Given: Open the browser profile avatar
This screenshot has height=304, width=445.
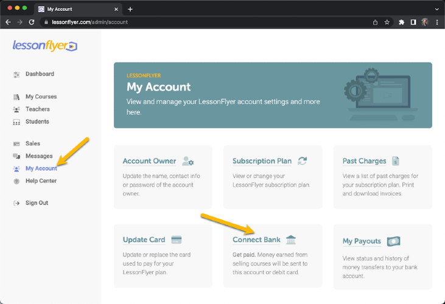Looking at the screenshot, I should coord(425,22).
